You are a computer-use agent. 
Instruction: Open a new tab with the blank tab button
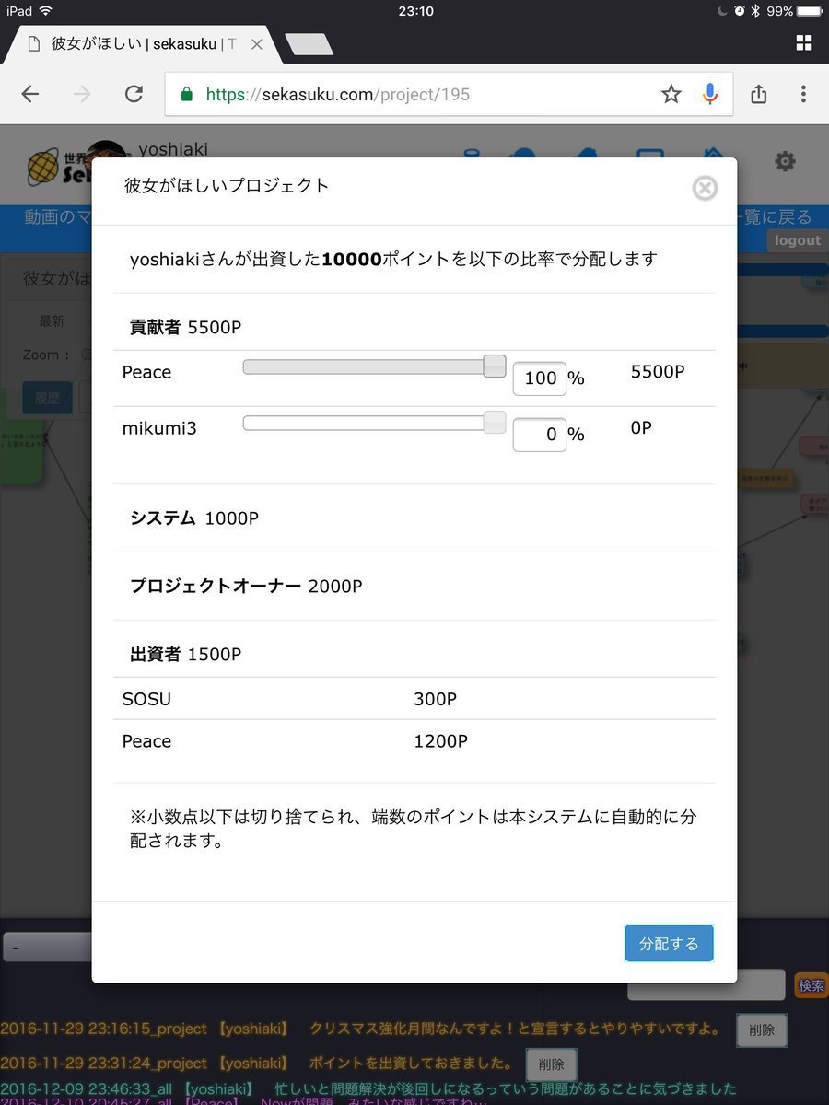(x=309, y=44)
